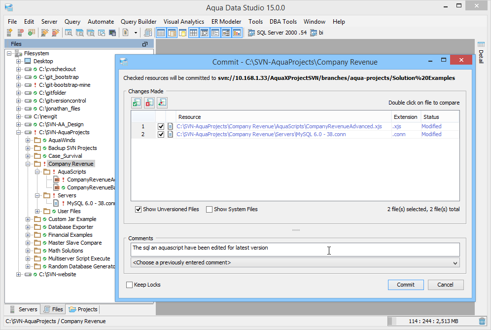491x330 pixels.
Task: Click the SQL Server 2000 .54 connection shortcut
Action: [278, 33]
